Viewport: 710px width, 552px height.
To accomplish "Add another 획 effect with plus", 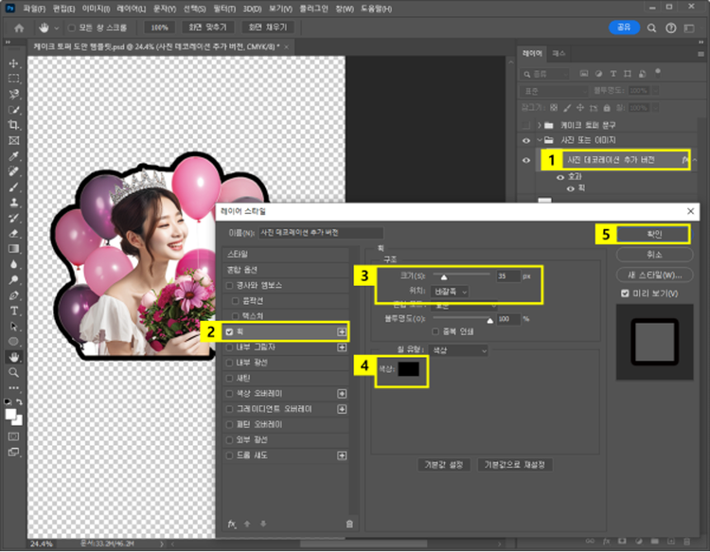I will [x=342, y=332].
